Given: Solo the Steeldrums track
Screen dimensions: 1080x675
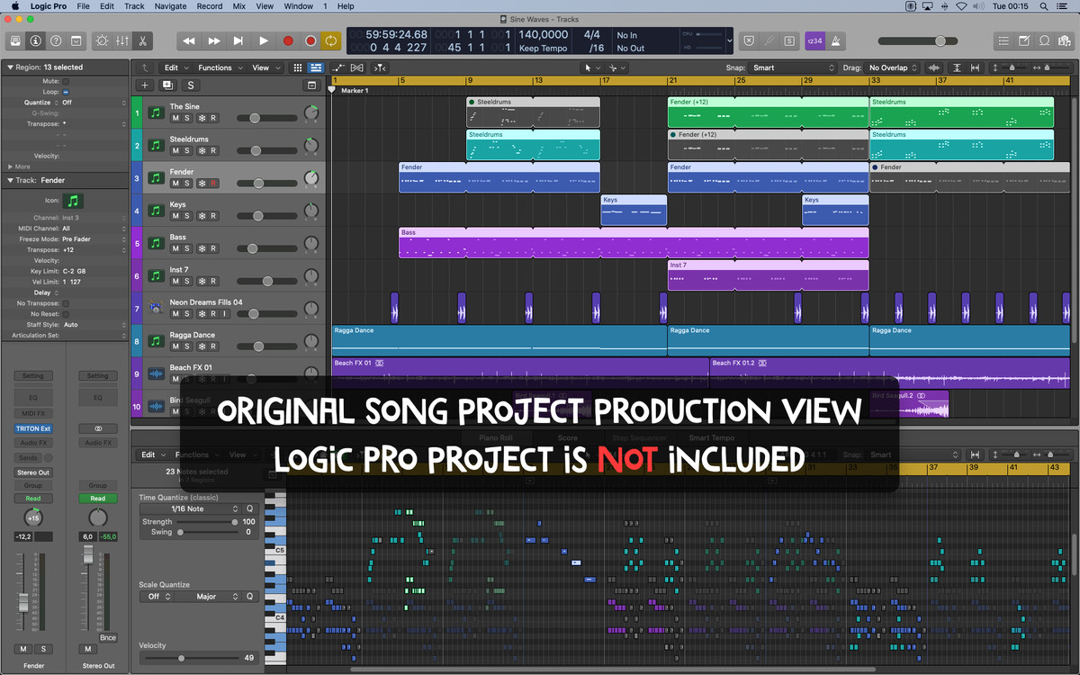Looking at the screenshot, I should point(187,150).
